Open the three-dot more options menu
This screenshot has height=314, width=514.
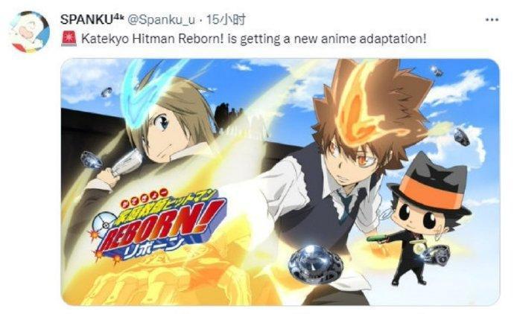point(492,19)
